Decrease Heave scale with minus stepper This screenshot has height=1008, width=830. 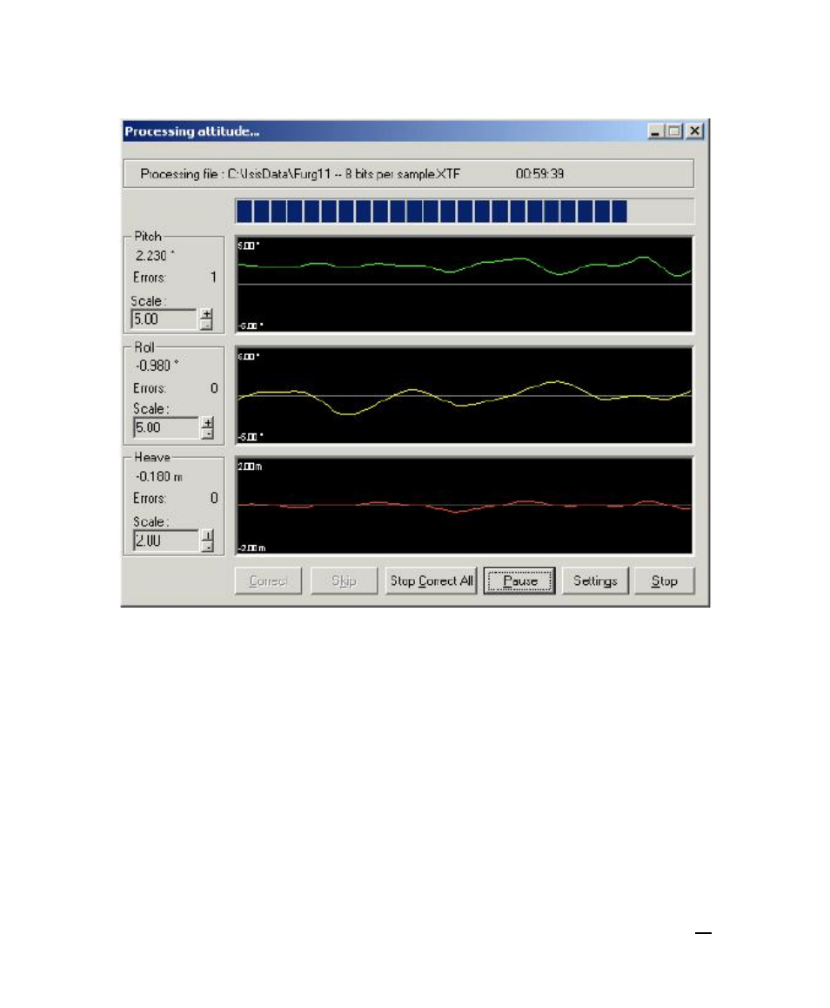click(x=207, y=546)
